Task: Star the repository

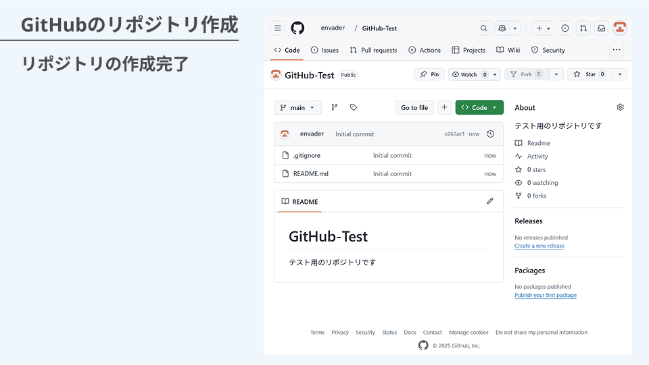Action: (590, 74)
